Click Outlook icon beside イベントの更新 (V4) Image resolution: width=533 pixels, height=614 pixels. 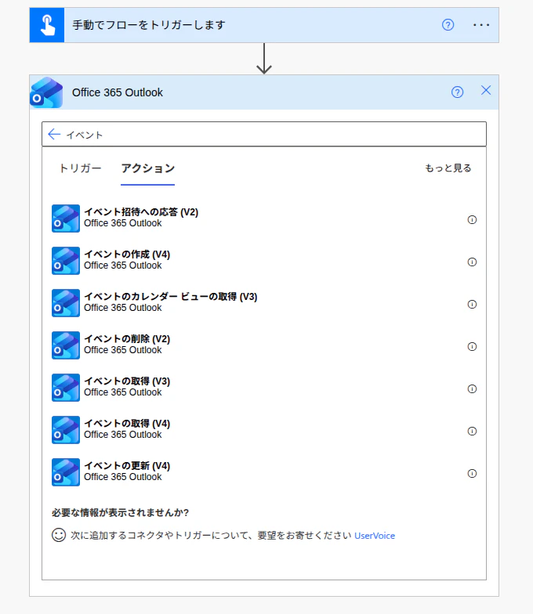click(x=66, y=471)
